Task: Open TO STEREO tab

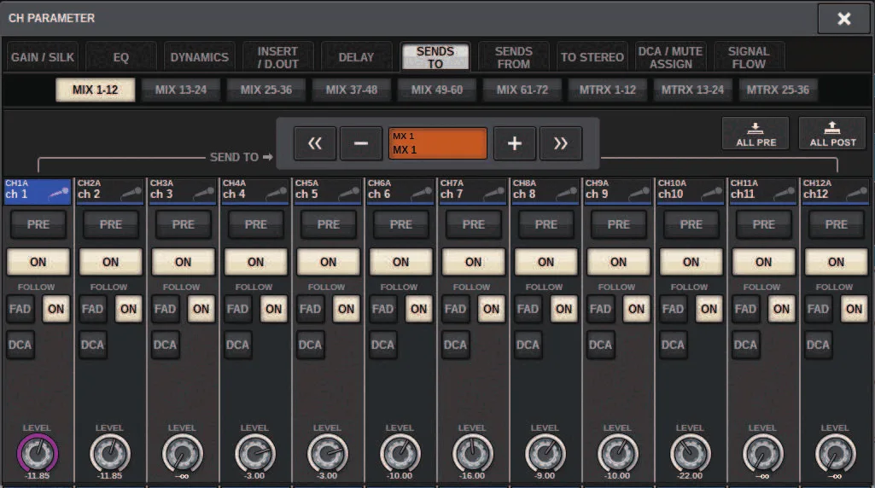Action: click(x=592, y=57)
